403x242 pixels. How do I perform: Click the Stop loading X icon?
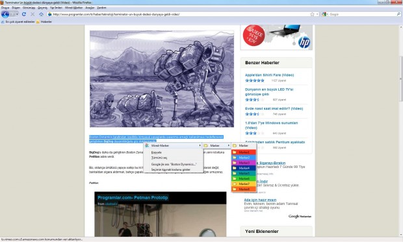point(32,14)
